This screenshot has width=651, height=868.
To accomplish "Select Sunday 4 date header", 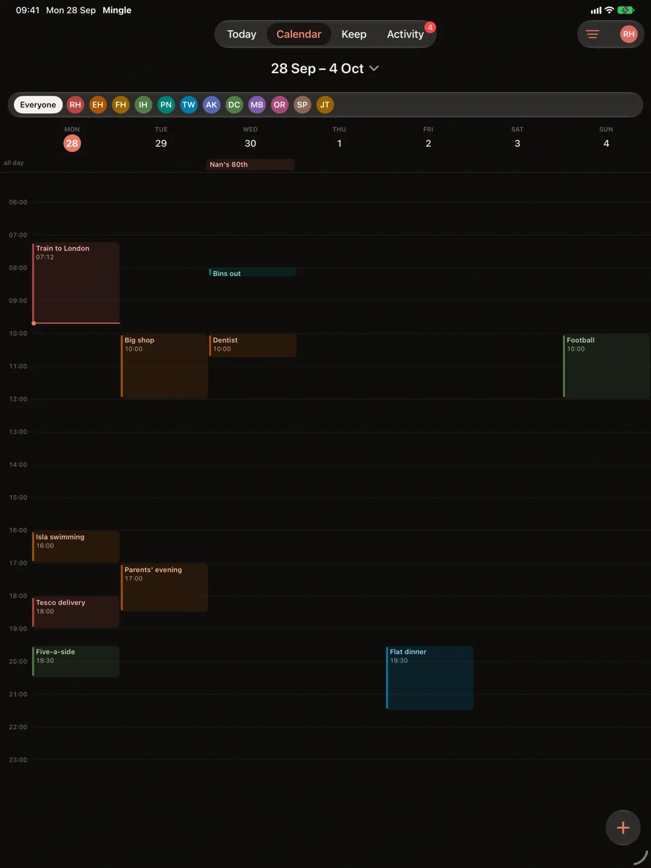I will (606, 138).
